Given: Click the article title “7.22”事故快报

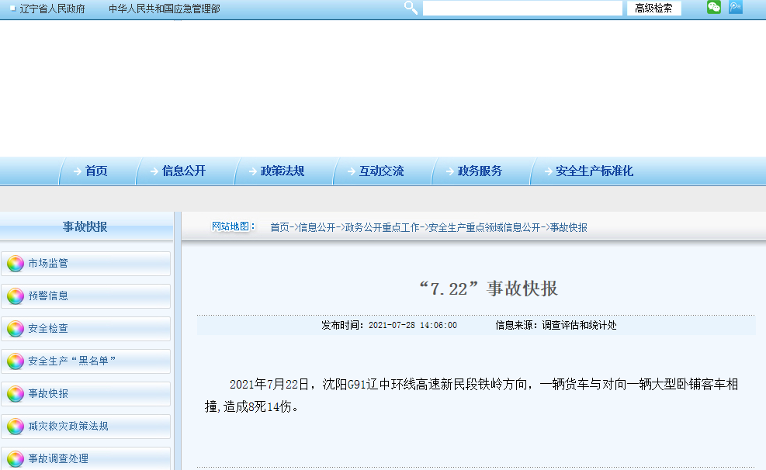Looking at the screenshot, I should (488, 289).
